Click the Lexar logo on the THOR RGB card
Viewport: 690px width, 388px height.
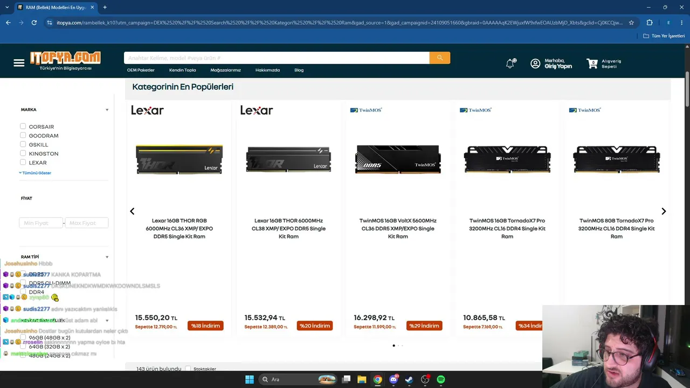click(x=147, y=110)
